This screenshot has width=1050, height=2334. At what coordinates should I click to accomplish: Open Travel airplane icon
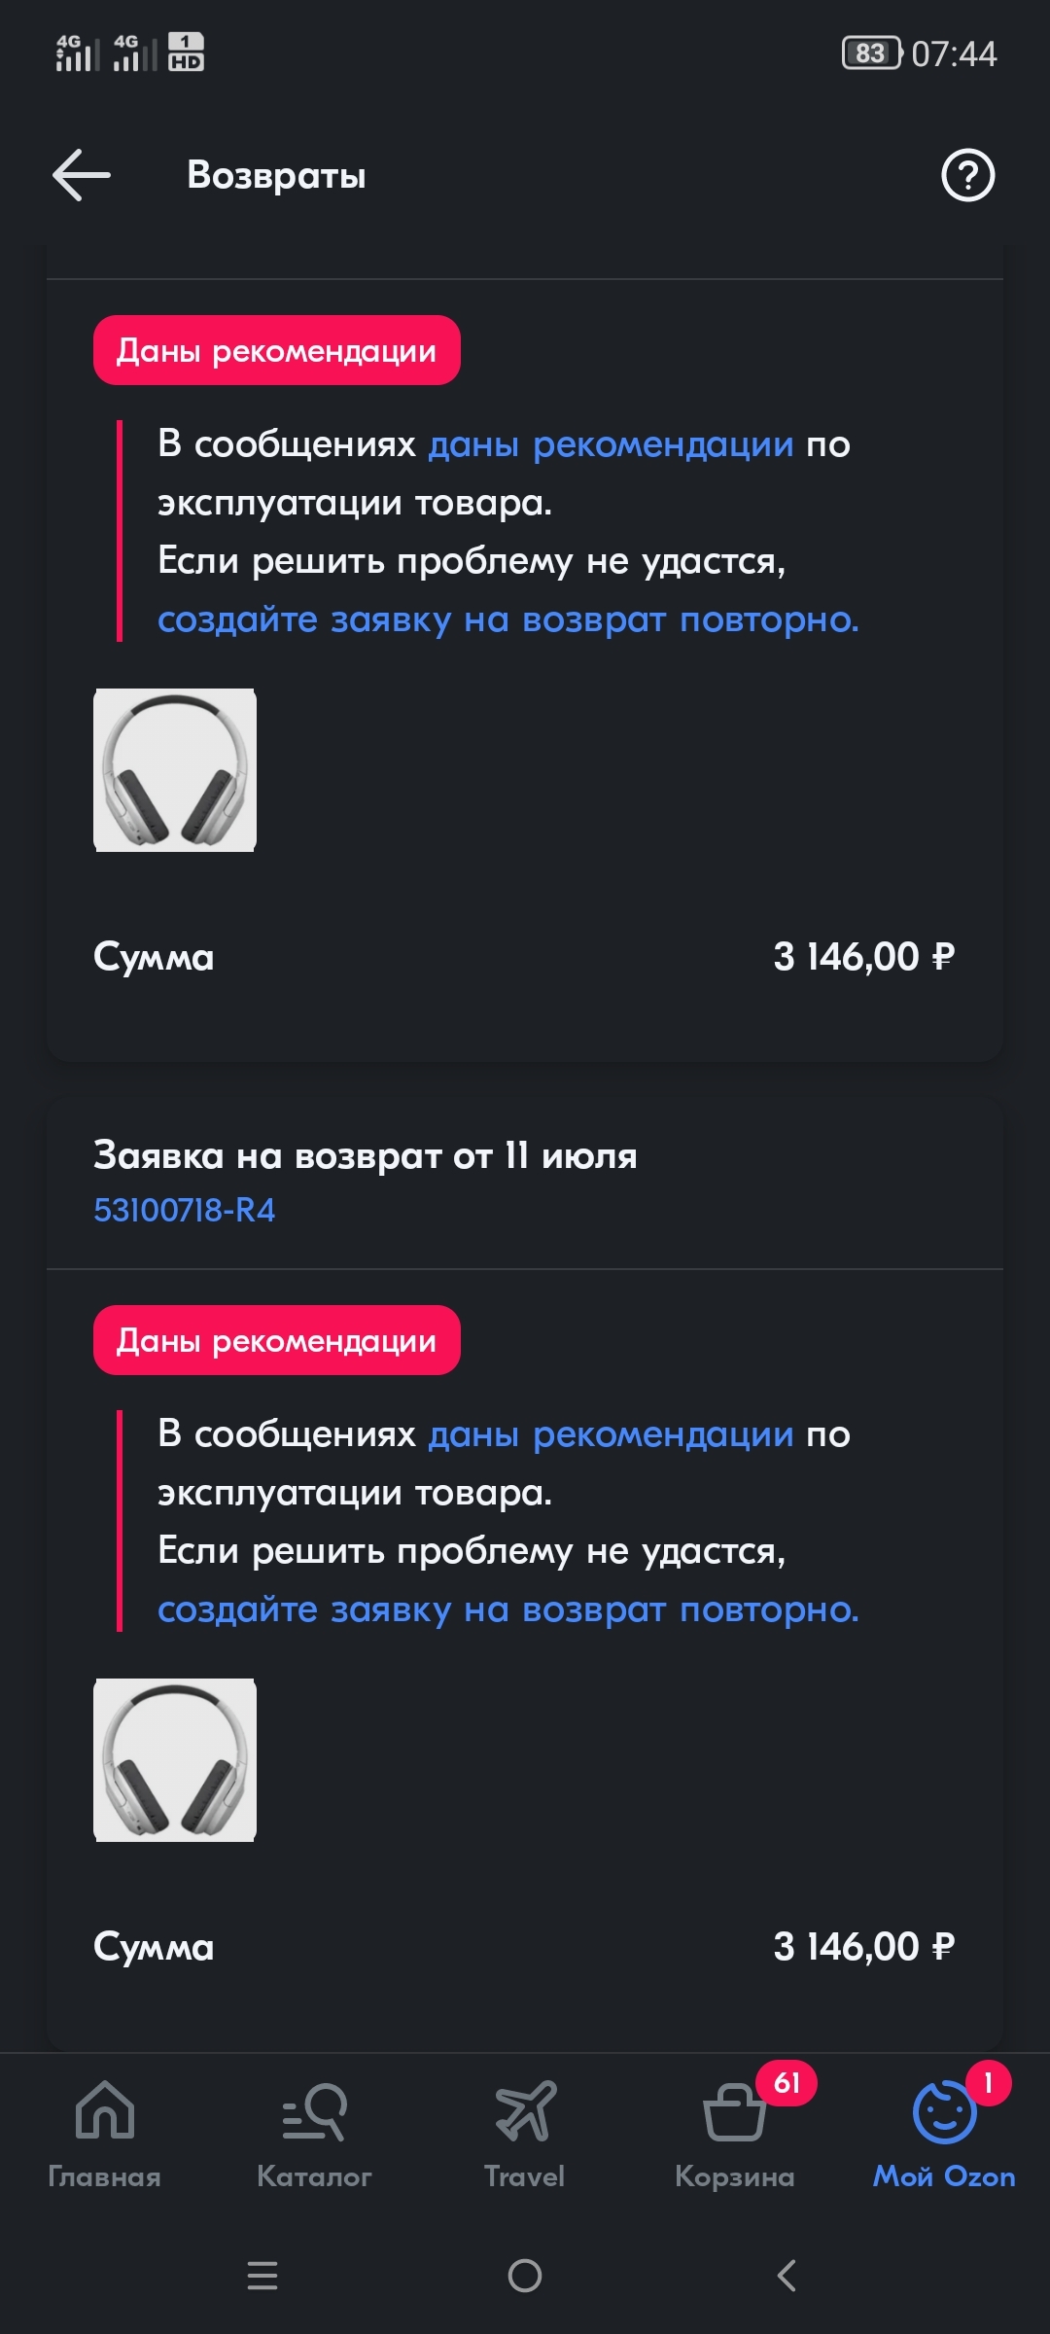pyautogui.click(x=525, y=2112)
